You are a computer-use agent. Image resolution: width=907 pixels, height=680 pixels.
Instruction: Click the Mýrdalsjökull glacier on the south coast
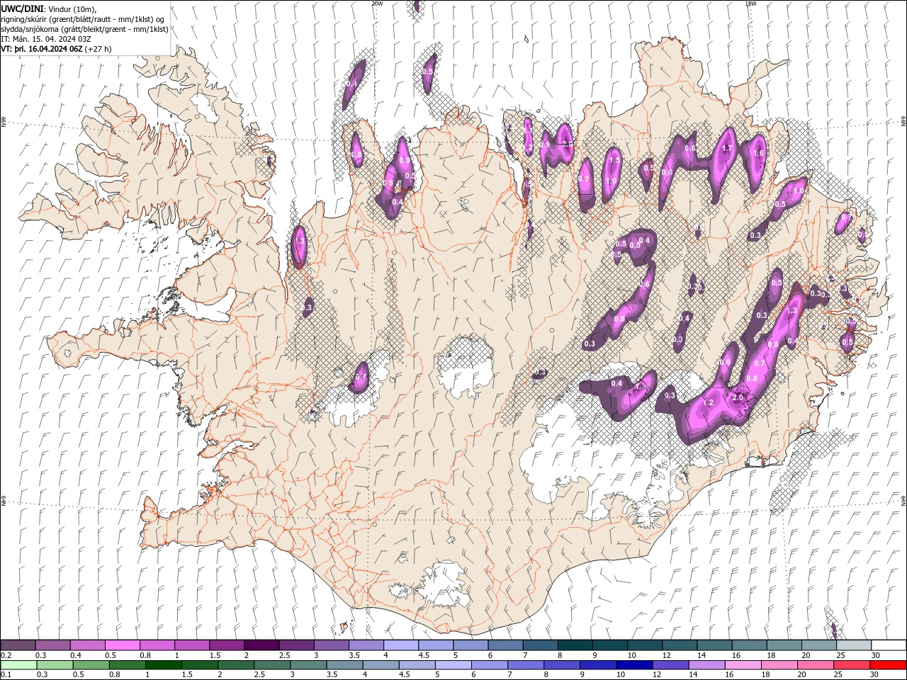tap(445, 584)
